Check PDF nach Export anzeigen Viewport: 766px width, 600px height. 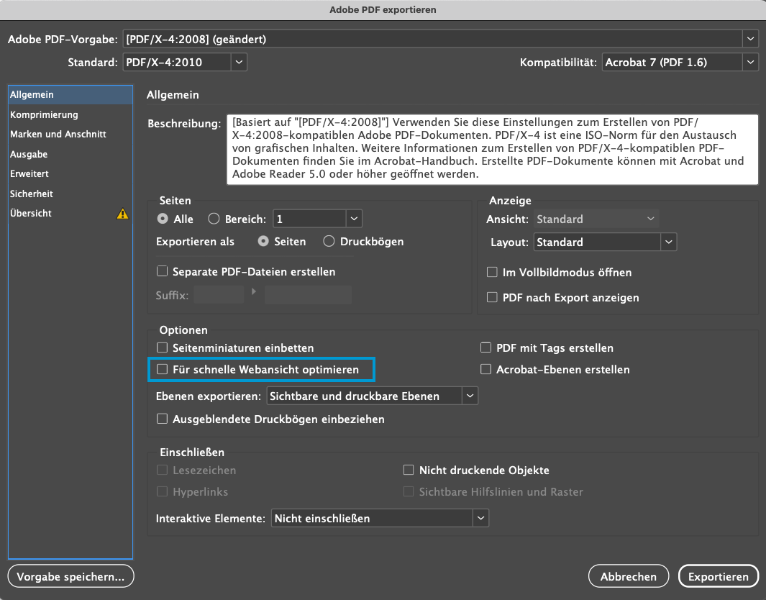(x=492, y=297)
